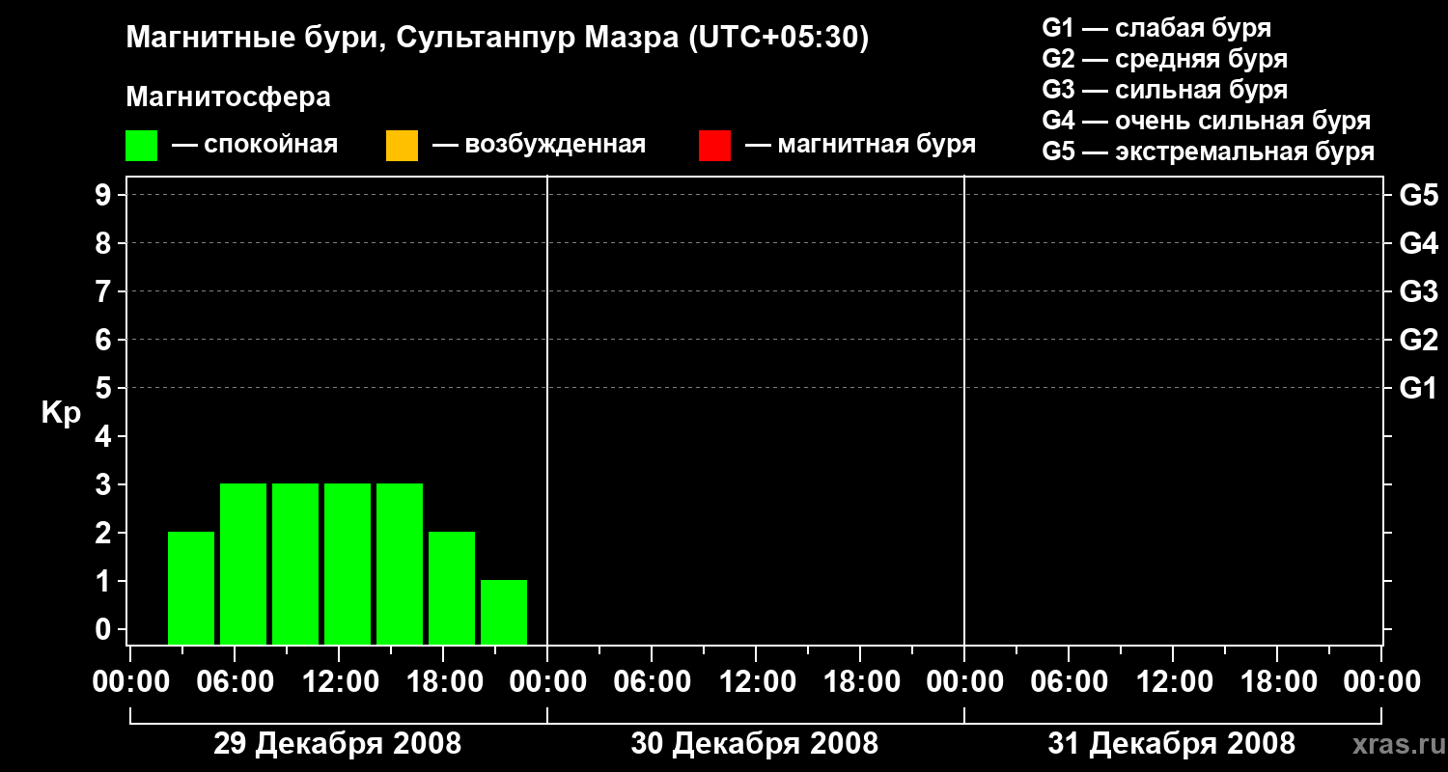Click the '06:00' time label under 30 December

tap(652, 682)
